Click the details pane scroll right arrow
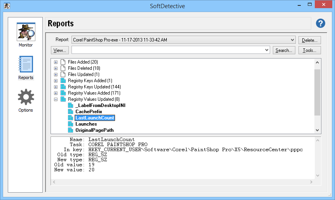Screen dimensions: 335x200 coord(311,182)
